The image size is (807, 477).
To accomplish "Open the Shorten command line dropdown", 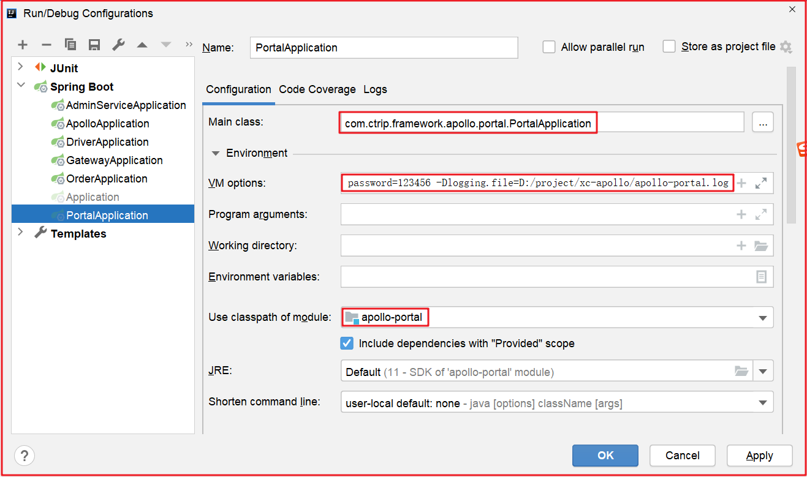I will (x=763, y=403).
